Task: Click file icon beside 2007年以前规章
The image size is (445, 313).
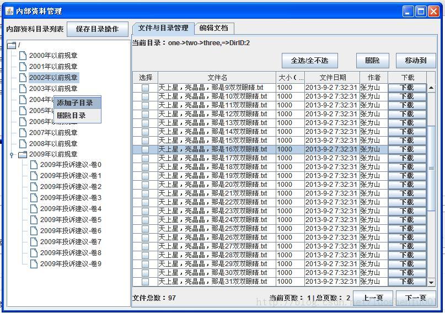Action: (23, 132)
